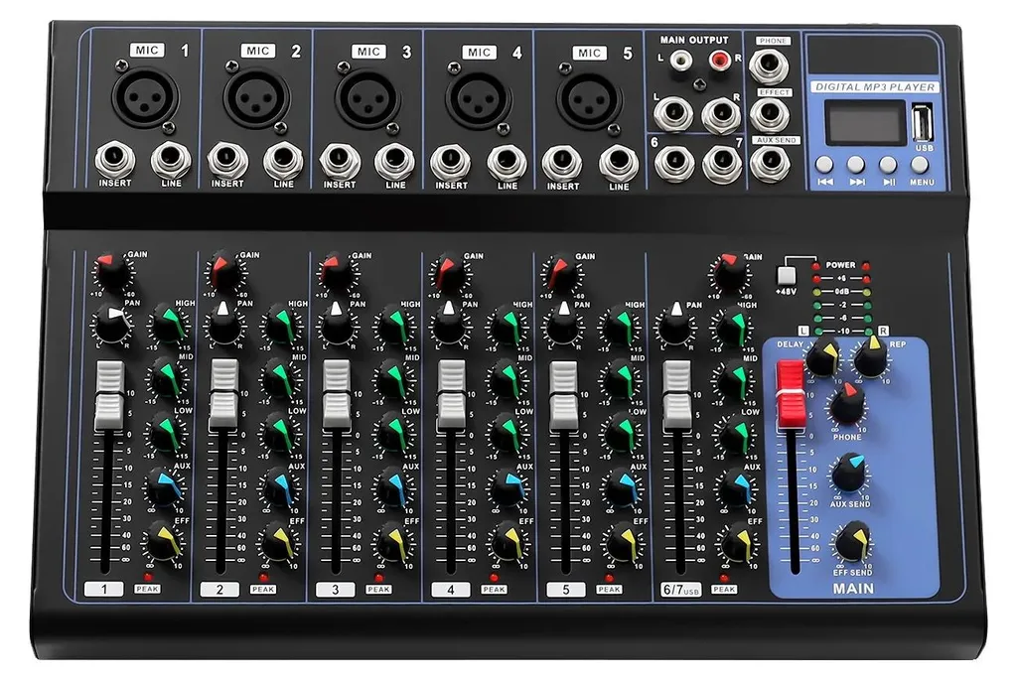Click the yellow REP knob
Viewport: 1017px width, 680px height.
point(870,357)
